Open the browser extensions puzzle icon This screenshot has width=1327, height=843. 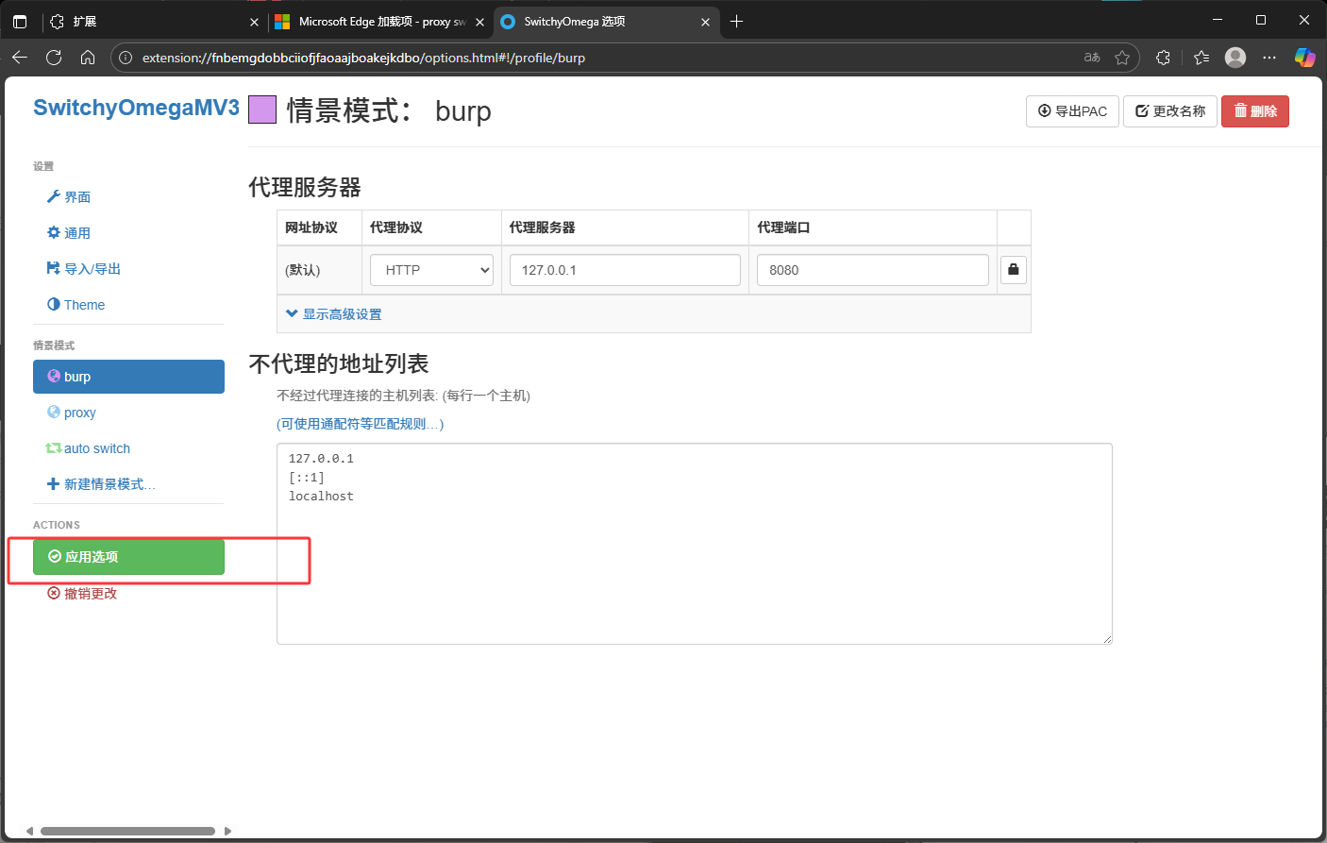(x=1163, y=58)
